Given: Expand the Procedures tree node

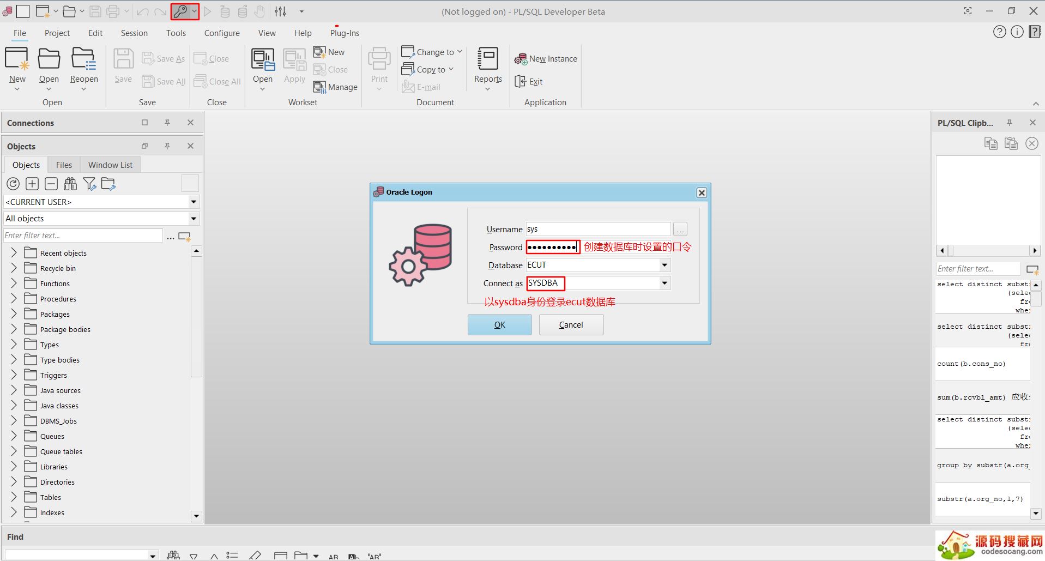Looking at the screenshot, I should click(x=14, y=298).
